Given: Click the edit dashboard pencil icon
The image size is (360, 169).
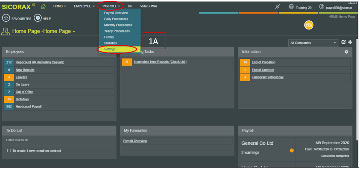Looking at the screenshot, I should click(343, 42).
